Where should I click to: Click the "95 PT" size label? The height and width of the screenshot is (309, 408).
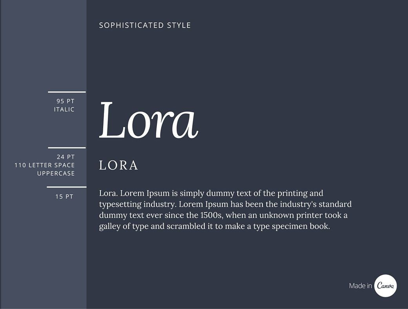(65, 101)
